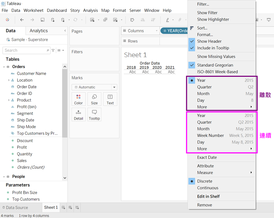Screen dimensions: 274x218
Task: Click the Sort Ascending icon
Action: [x=143, y=20]
